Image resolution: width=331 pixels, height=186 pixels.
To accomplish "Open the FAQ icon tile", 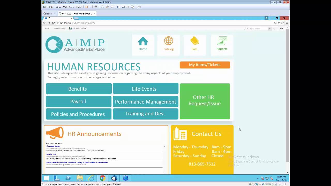I will click(194, 45).
